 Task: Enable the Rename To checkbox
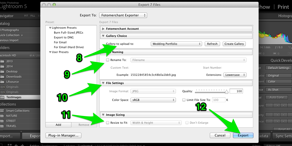108,60
